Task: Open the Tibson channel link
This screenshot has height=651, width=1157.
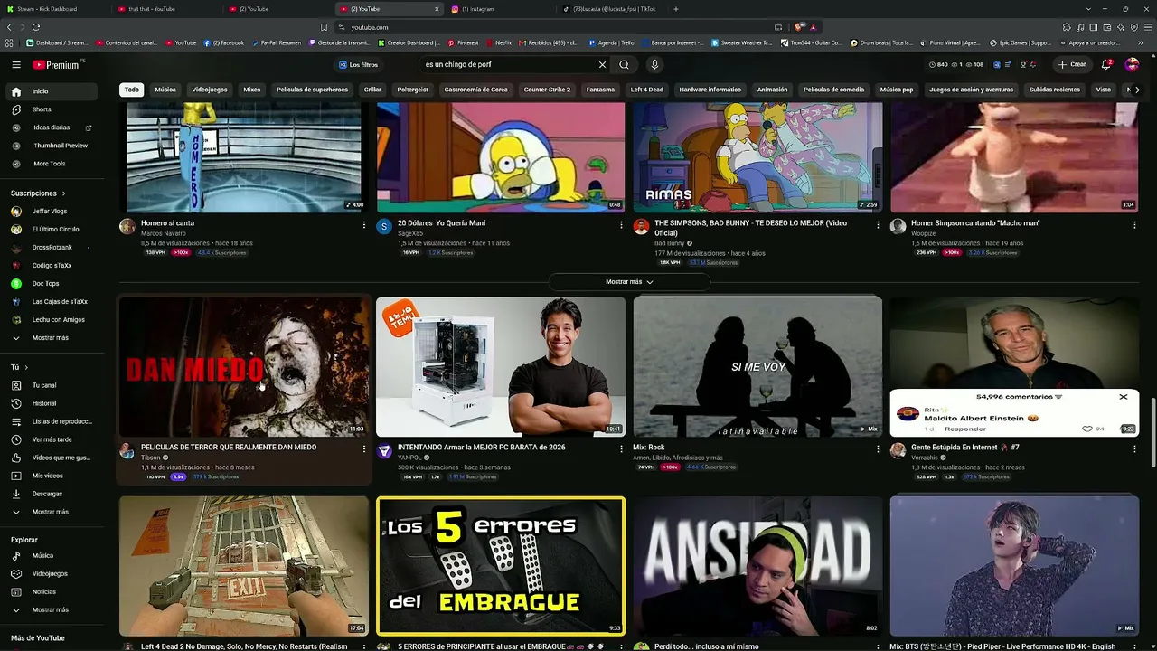Action: pyautogui.click(x=150, y=458)
